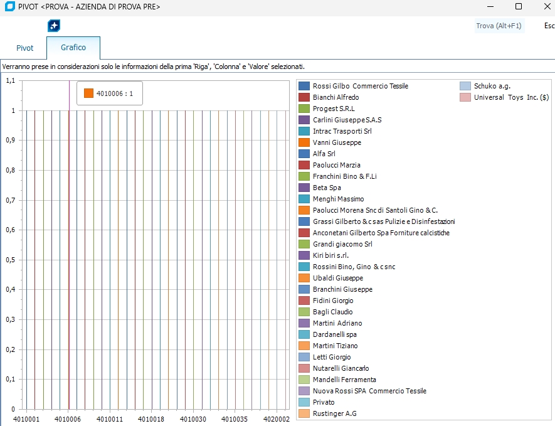Viewport: 555px width, 426px height.
Task: Select the Grafico tab
Action: click(x=73, y=48)
